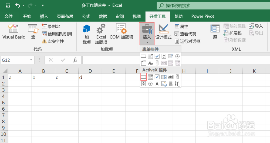270x143 pixels.
Task: Switch to the 开始 tab
Action: point(27,16)
